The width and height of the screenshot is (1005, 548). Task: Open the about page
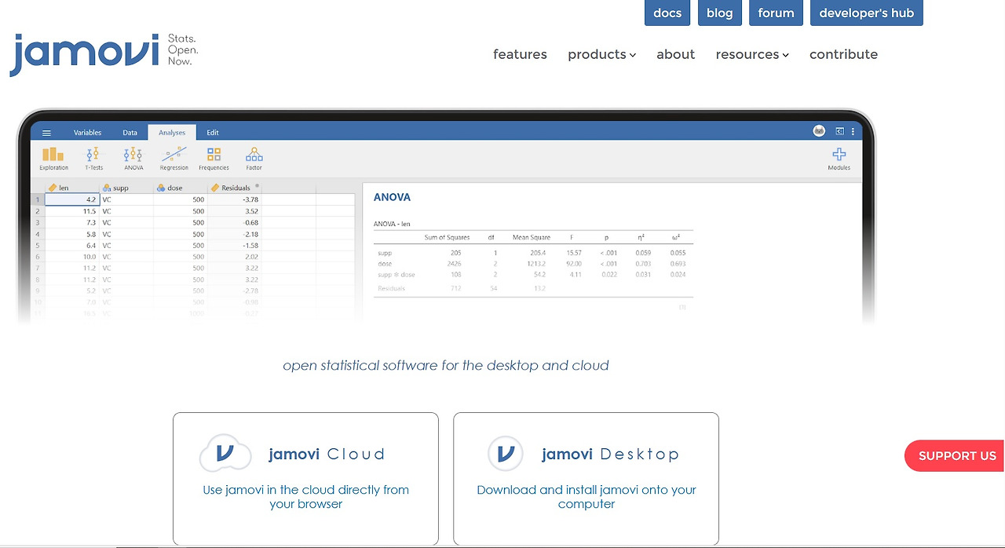676,54
